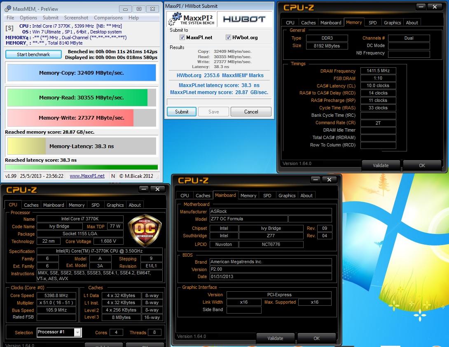This screenshot has width=449, height=347.
Task: Open the Help menu in MaxxMEM
Action: pos(133,17)
